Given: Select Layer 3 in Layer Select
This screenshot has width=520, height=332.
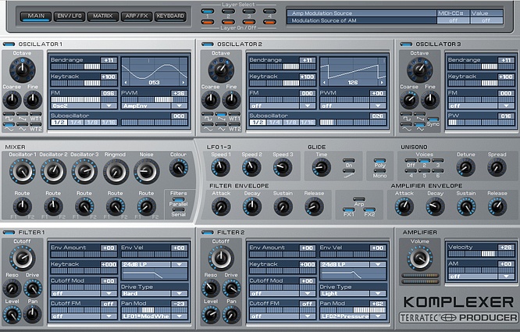Looking at the screenshot, I should point(249,11).
